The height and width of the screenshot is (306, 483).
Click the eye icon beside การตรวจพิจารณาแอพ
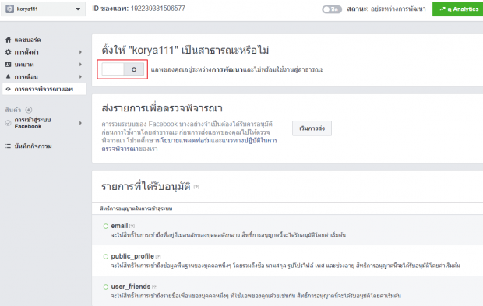[9, 89]
